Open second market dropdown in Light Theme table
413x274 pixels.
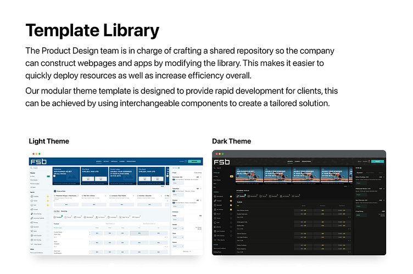click(x=149, y=223)
